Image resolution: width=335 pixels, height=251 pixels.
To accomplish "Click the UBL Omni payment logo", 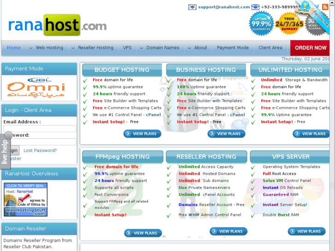I will tap(36, 88).
